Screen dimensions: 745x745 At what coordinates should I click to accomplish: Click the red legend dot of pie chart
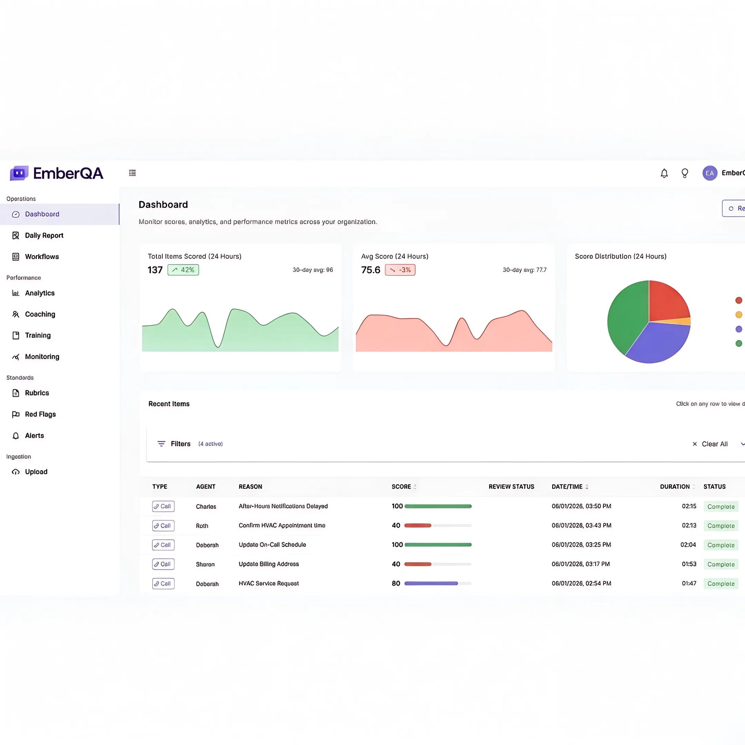[739, 300]
